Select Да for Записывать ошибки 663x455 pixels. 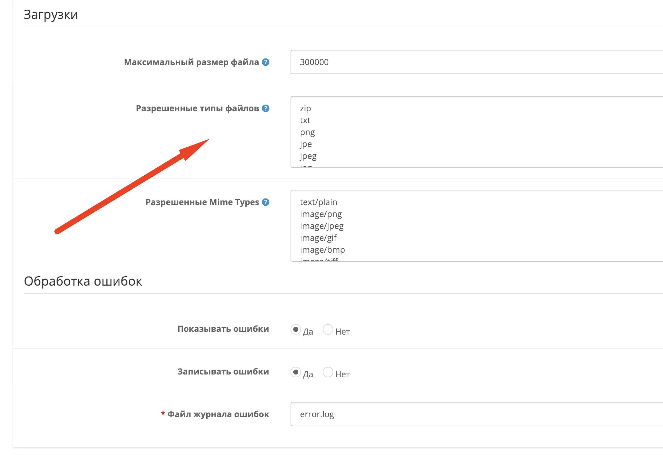coord(295,372)
